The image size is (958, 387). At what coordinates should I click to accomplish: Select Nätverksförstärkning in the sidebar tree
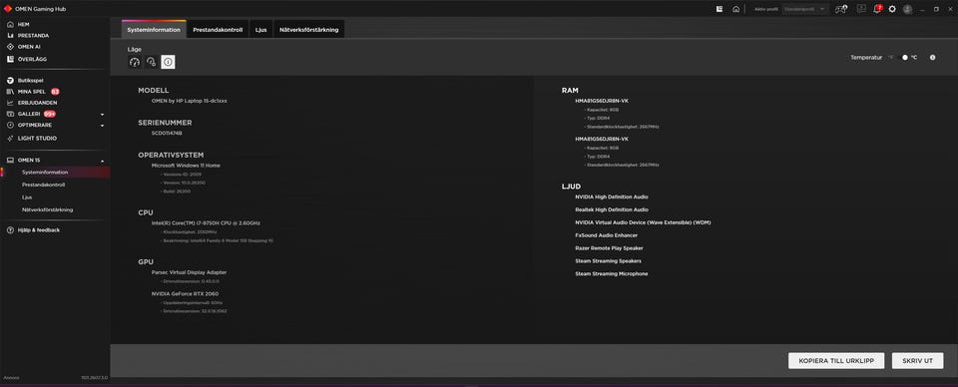(48, 209)
